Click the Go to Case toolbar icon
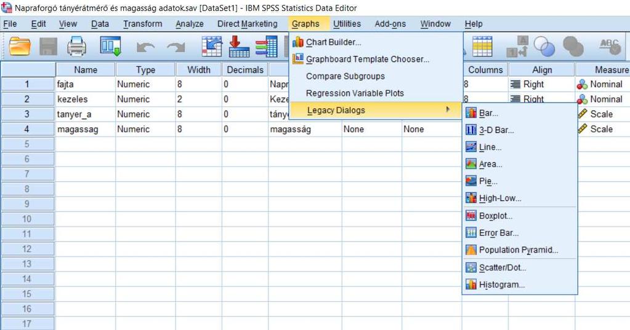The width and height of the screenshot is (630, 330). tap(212, 47)
